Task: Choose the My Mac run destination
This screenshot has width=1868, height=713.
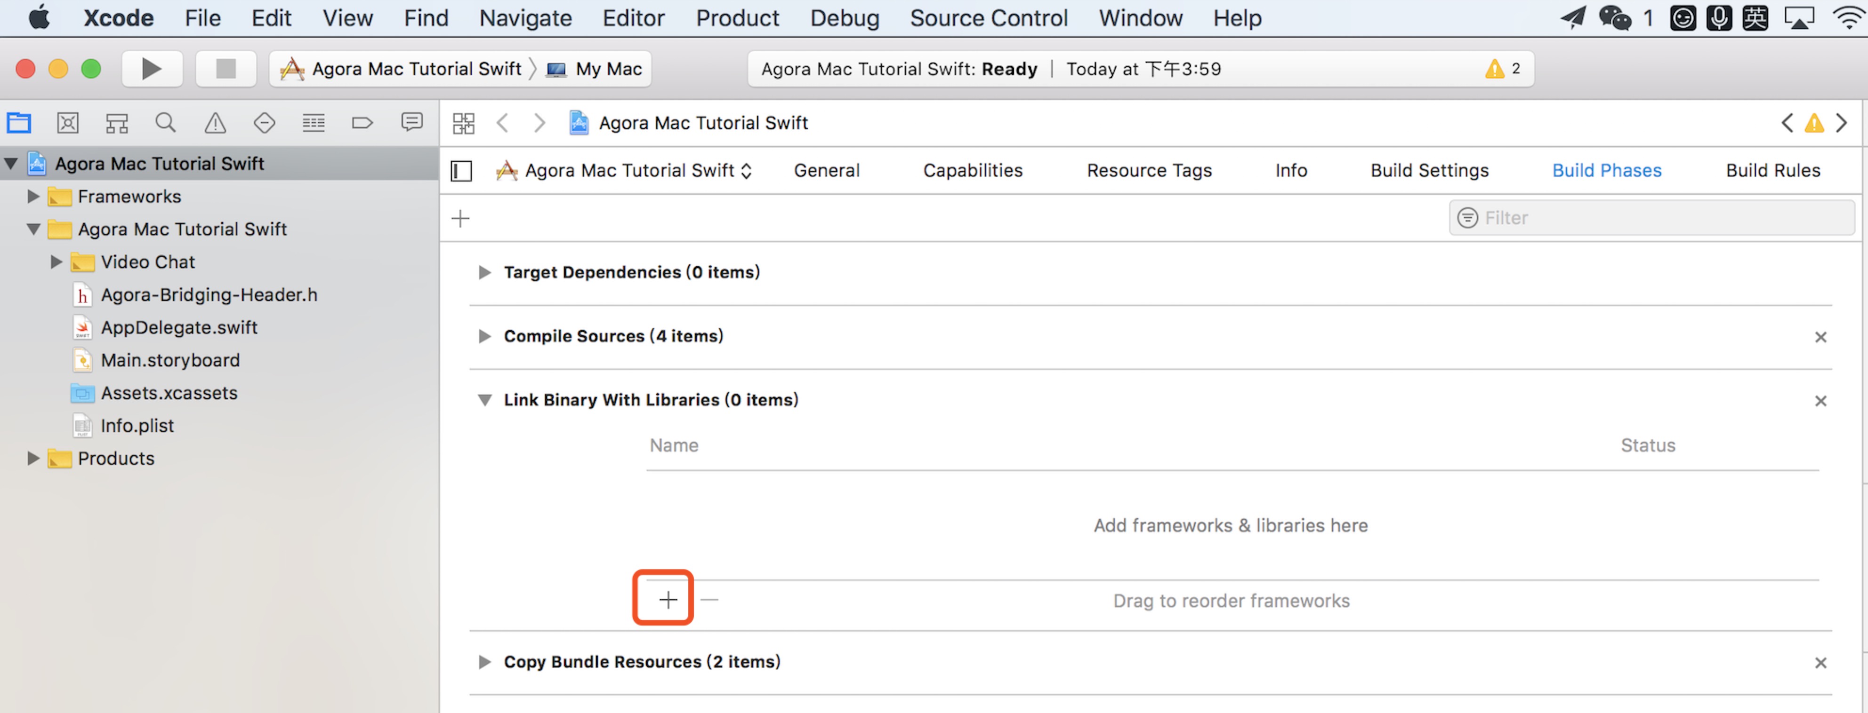Action: point(595,69)
